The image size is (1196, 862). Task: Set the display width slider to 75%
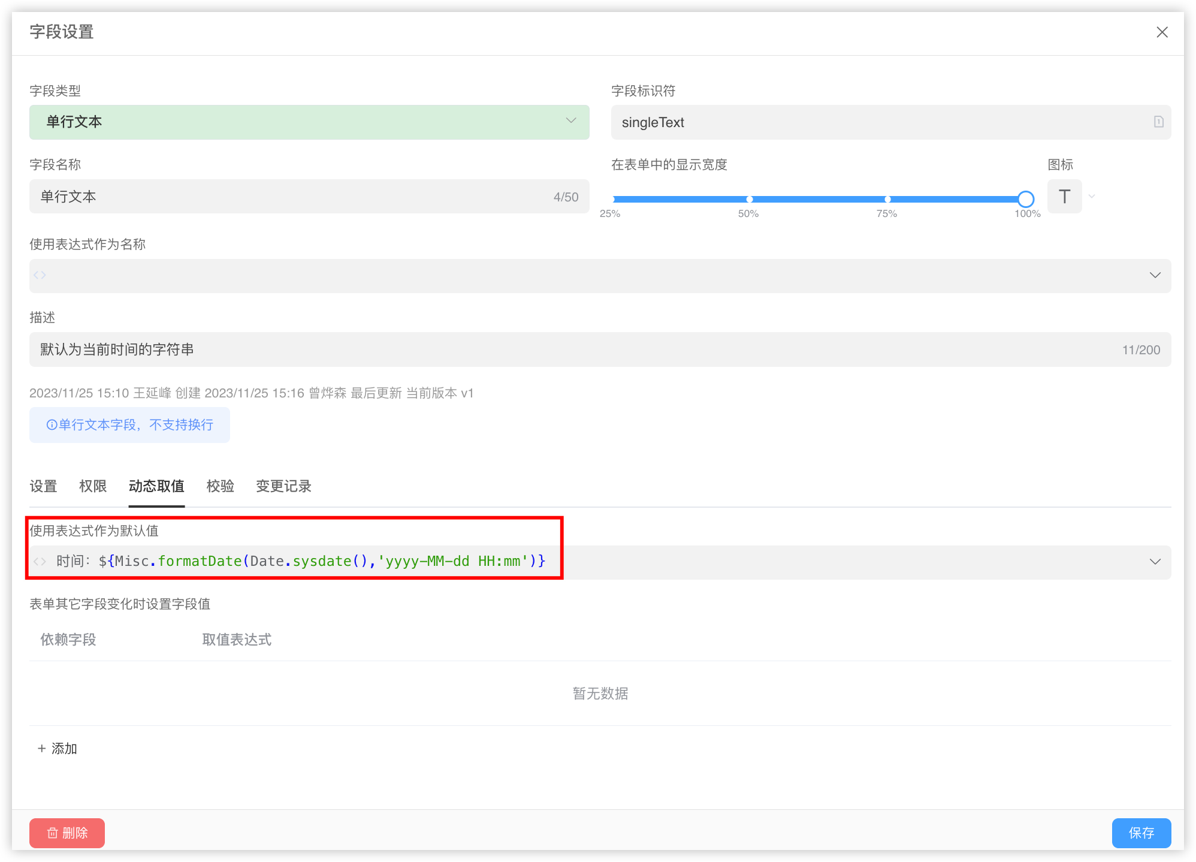click(887, 199)
